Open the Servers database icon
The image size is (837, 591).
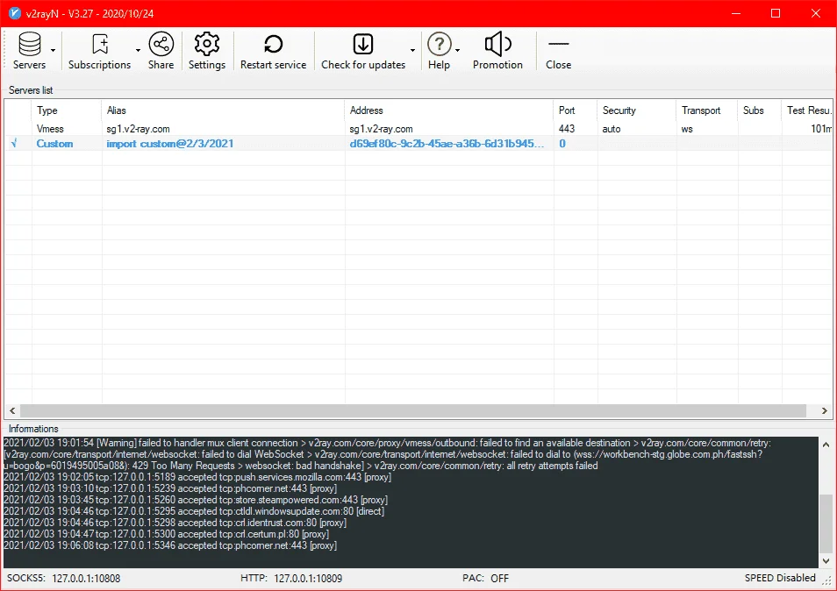(29, 44)
